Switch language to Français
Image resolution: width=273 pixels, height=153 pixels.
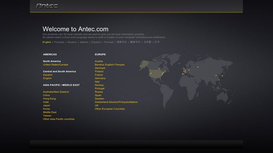click(59, 42)
